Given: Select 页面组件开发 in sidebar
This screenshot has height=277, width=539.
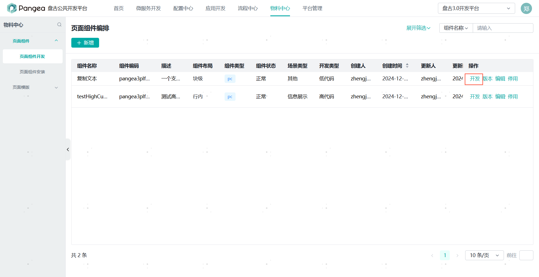Looking at the screenshot, I should pos(33,56).
